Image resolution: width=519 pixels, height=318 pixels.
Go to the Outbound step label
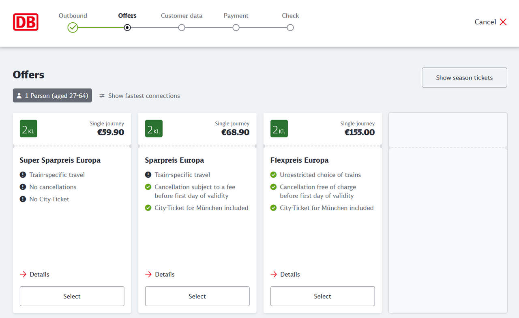(73, 16)
